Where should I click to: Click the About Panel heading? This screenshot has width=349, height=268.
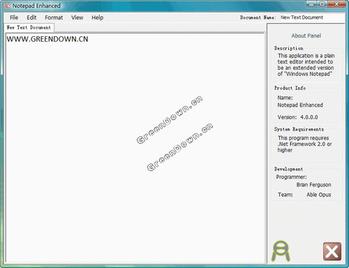pyautogui.click(x=306, y=36)
